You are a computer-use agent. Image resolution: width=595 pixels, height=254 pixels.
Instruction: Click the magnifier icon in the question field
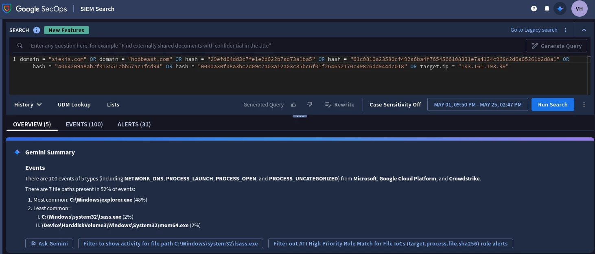pos(20,46)
